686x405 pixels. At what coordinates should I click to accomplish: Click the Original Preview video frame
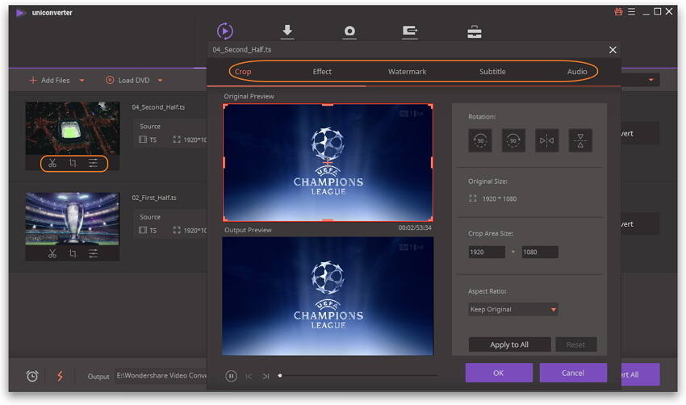click(x=328, y=163)
